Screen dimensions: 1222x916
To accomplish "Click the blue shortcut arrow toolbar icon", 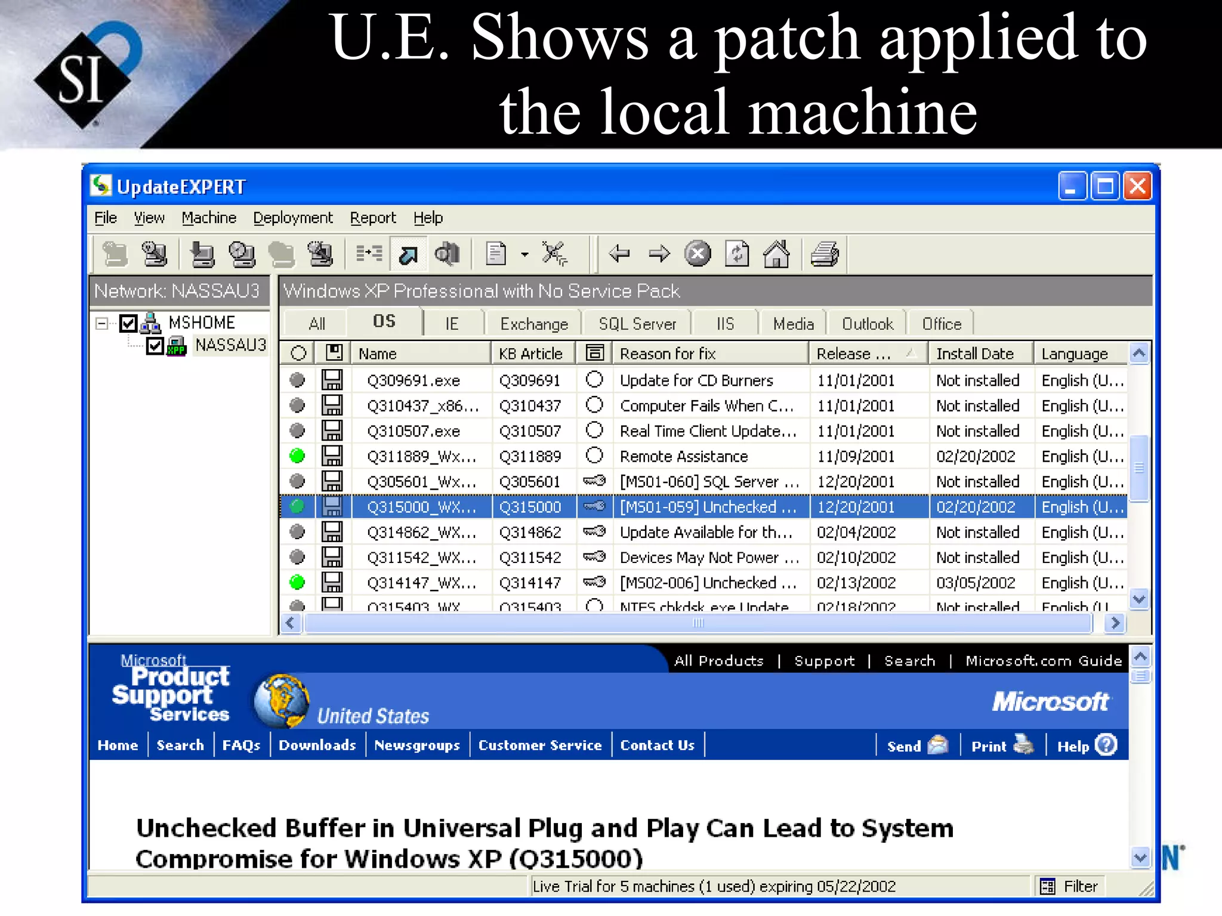I will (409, 255).
